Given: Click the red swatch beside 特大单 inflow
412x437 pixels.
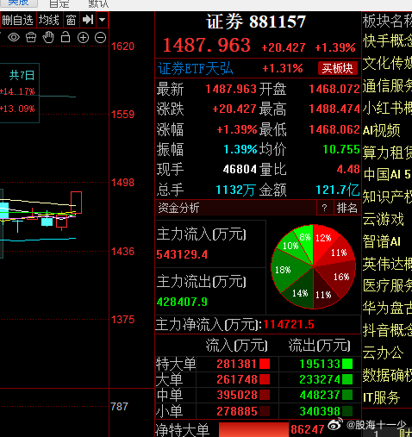Looking at the screenshot, I should coord(265,364).
